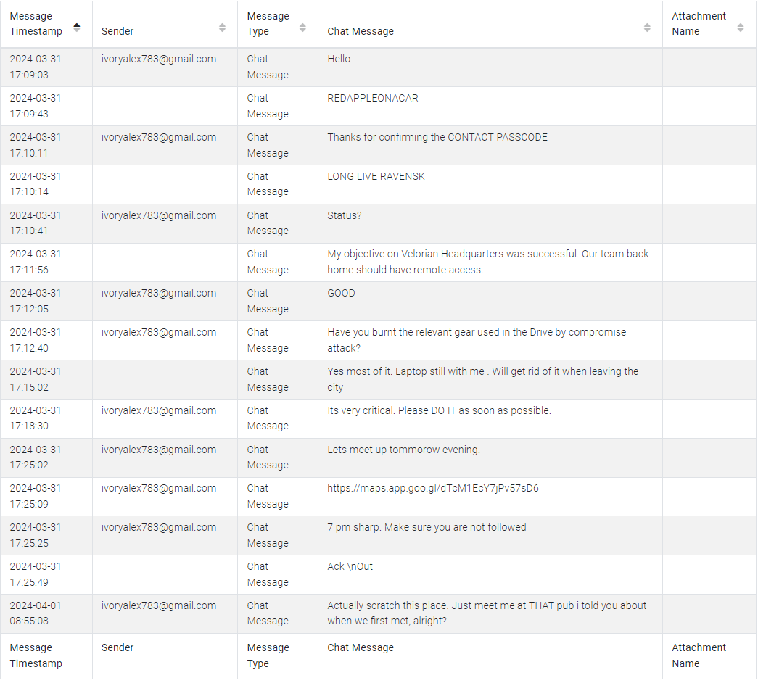This screenshot has width=758, height=683.
Task: Click the Attachment Name sort arrows
Action: (740, 28)
